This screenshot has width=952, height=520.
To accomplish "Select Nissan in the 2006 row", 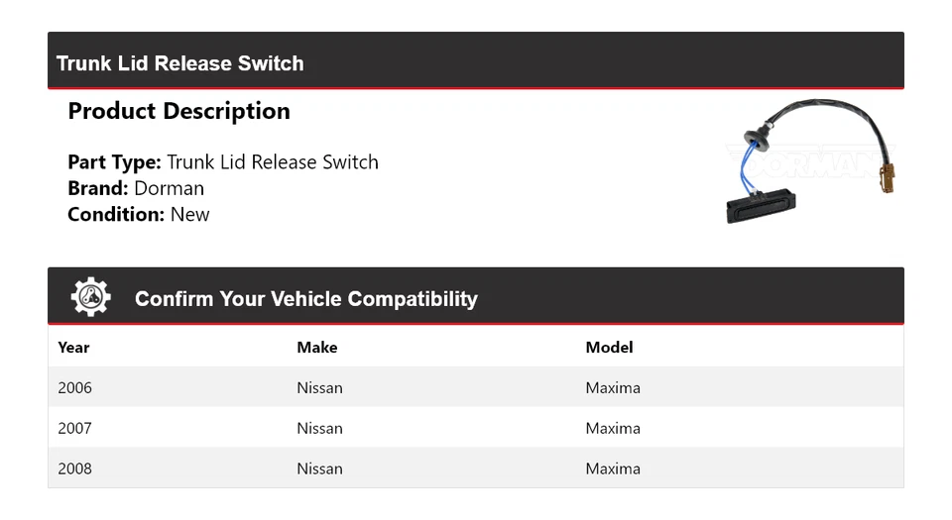I will point(319,388).
